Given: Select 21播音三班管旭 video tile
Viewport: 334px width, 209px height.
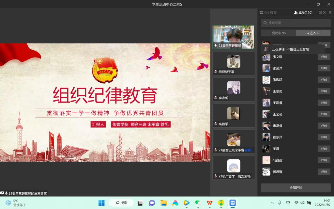Looking at the screenshot, I should pyautogui.click(x=234, y=37).
